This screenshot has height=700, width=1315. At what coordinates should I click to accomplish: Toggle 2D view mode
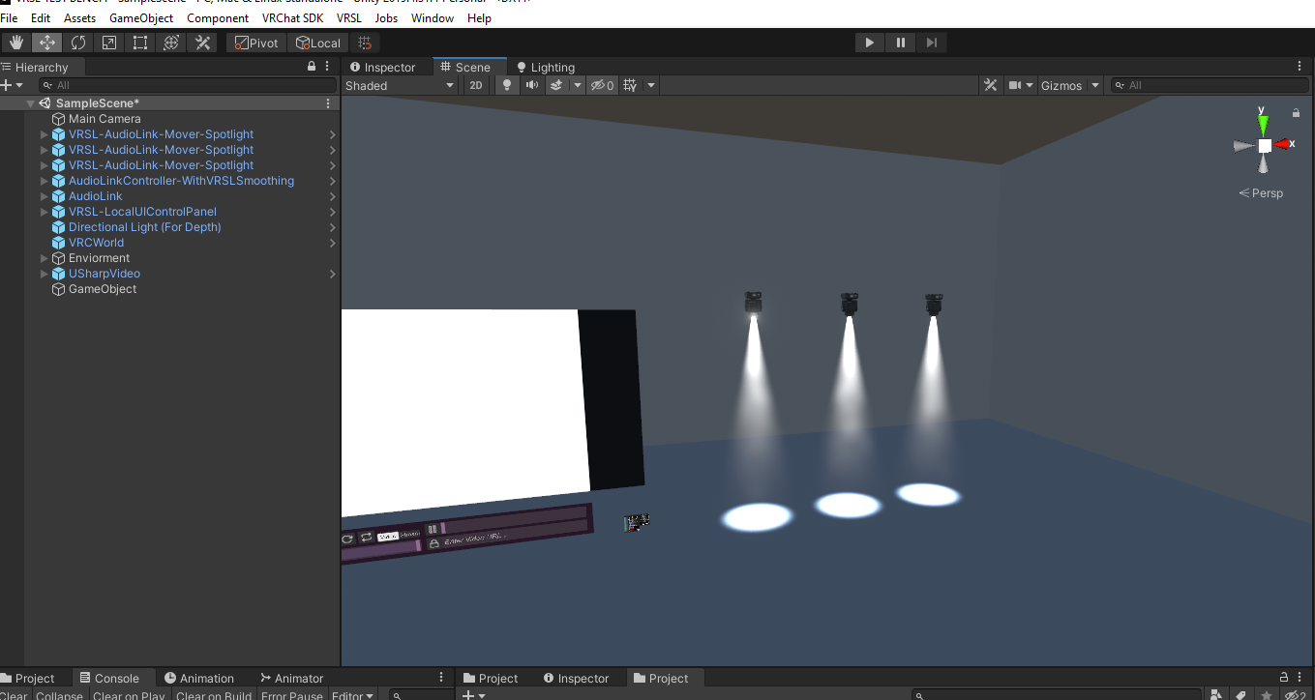(476, 85)
